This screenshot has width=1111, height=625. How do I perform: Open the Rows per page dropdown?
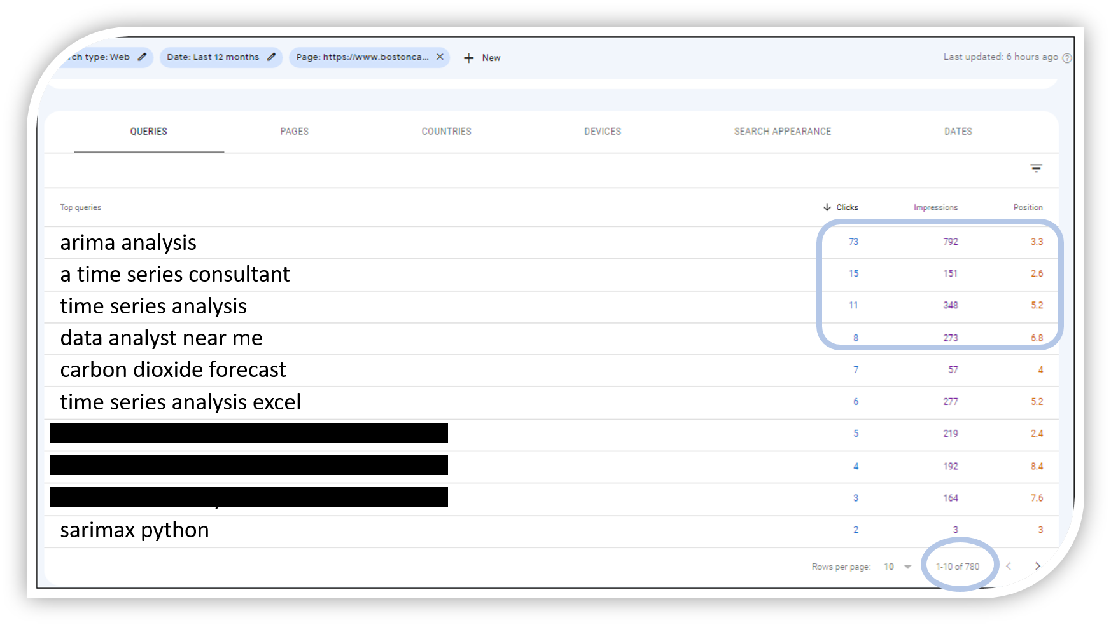coord(897,567)
